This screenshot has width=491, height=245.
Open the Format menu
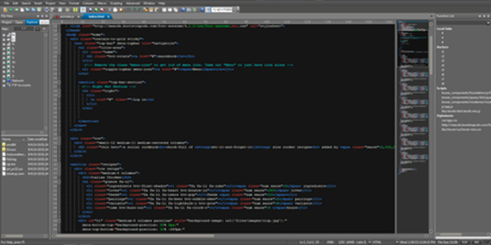[74, 3]
